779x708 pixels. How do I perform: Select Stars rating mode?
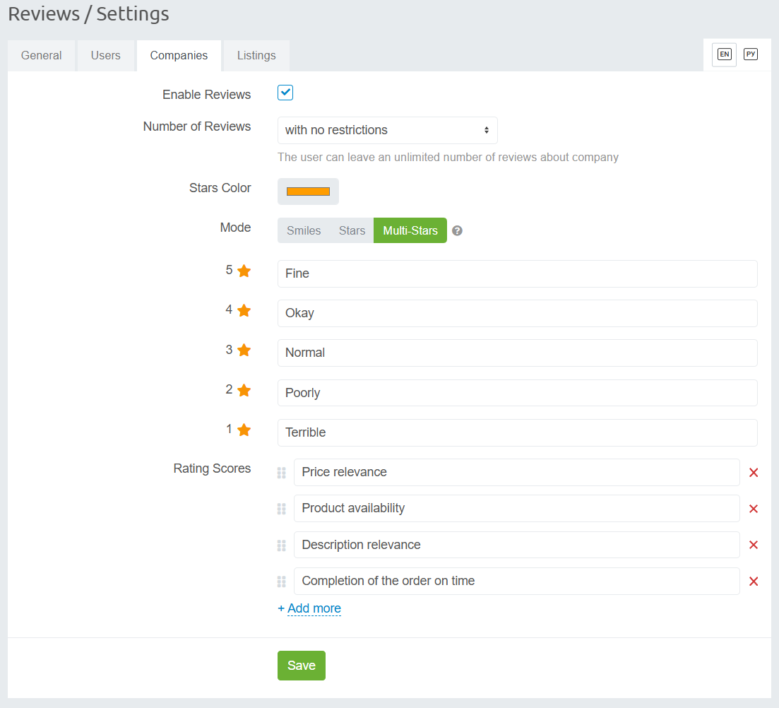tap(352, 230)
